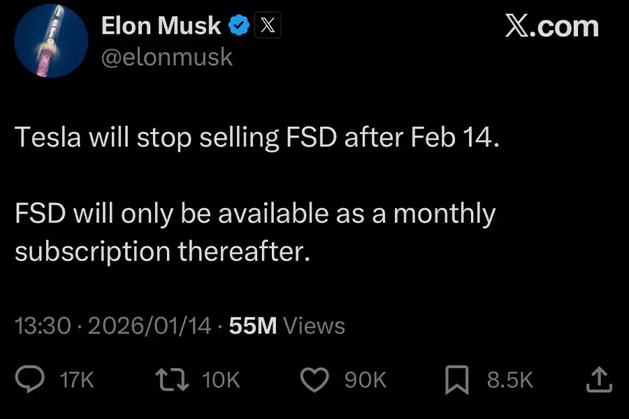This screenshot has height=419, width=629.
Task: Click the X.com logo in the corner
Action: (551, 27)
